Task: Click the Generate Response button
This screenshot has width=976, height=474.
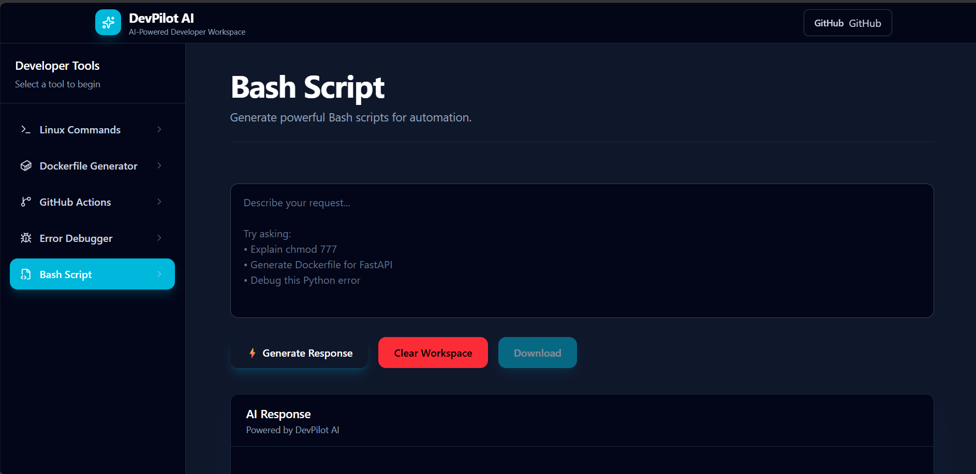Action: (299, 353)
